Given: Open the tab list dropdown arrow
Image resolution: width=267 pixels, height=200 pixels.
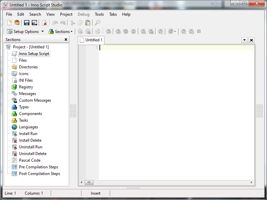Looking at the screenshot, I should (244, 40).
